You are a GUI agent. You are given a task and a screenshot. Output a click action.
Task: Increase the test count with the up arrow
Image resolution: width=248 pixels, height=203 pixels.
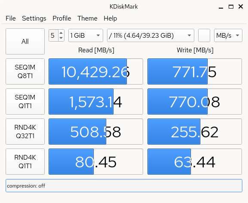(61, 33)
